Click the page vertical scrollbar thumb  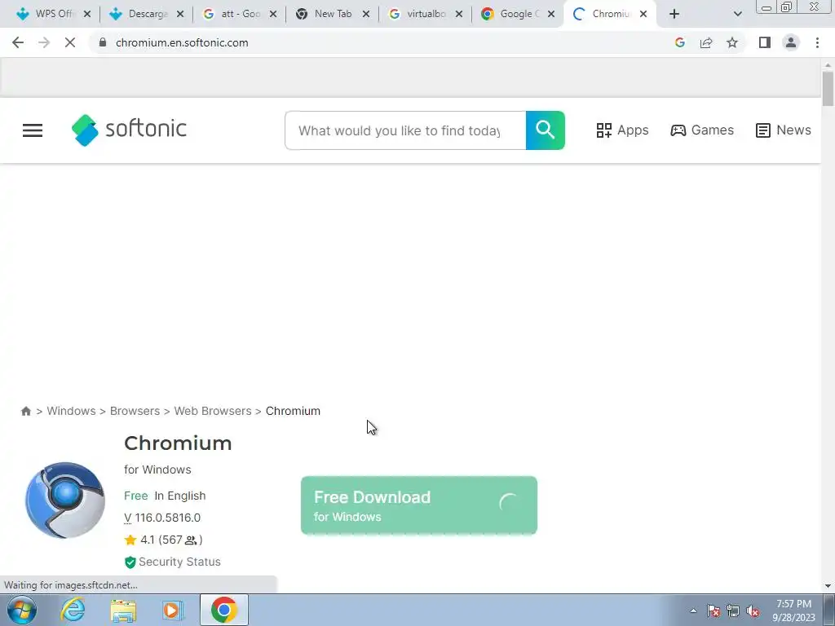[828, 88]
